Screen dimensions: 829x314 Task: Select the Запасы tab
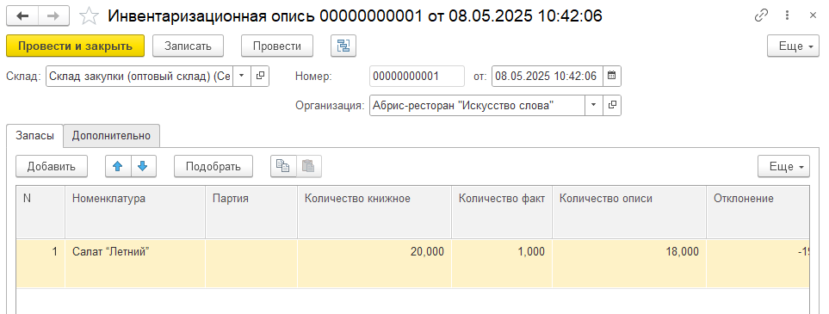click(x=35, y=135)
